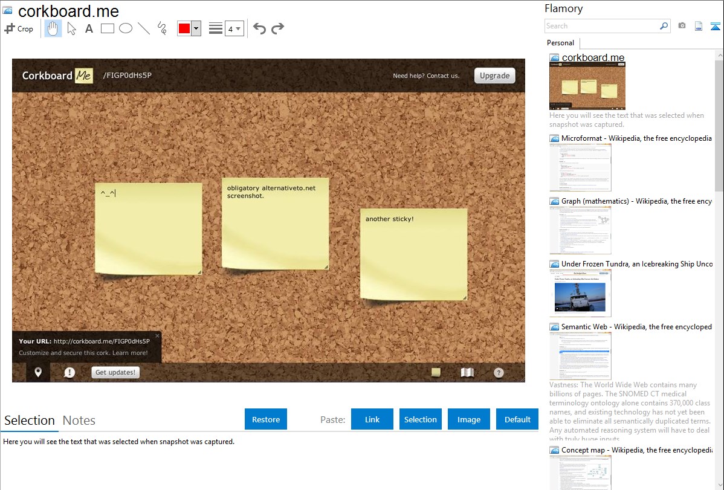Click the camera capture icon
Image resolution: width=724 pixels, height=490 pixels.
(682, 26)
